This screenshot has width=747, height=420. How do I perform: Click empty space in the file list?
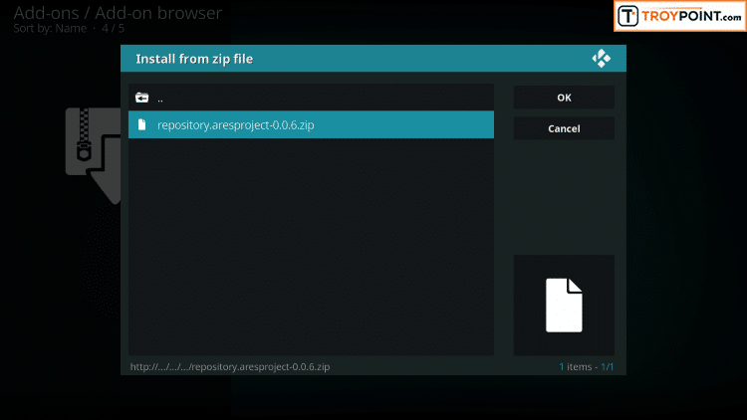[x=311, y=249]
